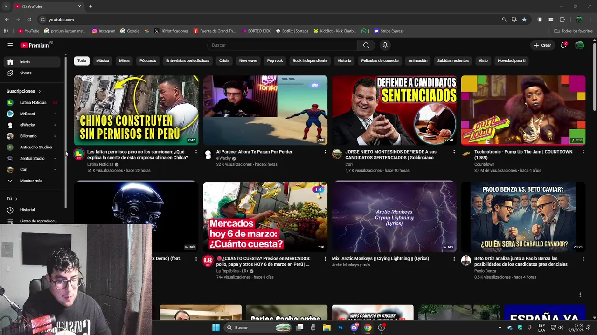Open more options for Arctic Monkeys mix
This screenshot has width=597, height=335.
pyautogui.click(x=454, y=259)
